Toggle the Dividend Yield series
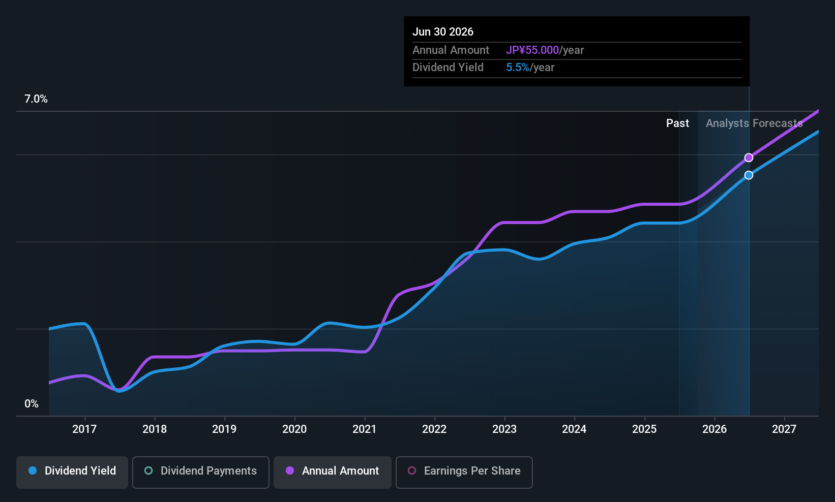Viewport: 835px width, 502px height. [x=72, y=473]
